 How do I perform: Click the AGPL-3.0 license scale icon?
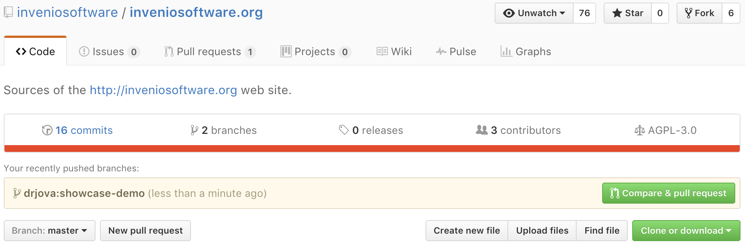639,130
